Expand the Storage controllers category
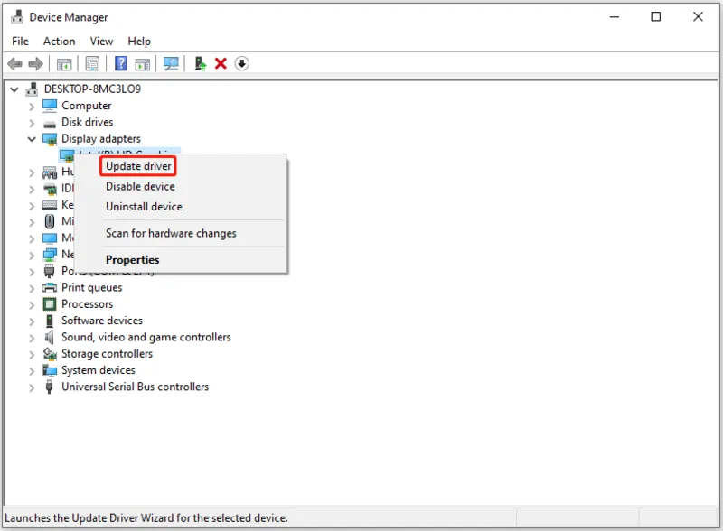This screenshot has height=531, width=723. (32, 355)
